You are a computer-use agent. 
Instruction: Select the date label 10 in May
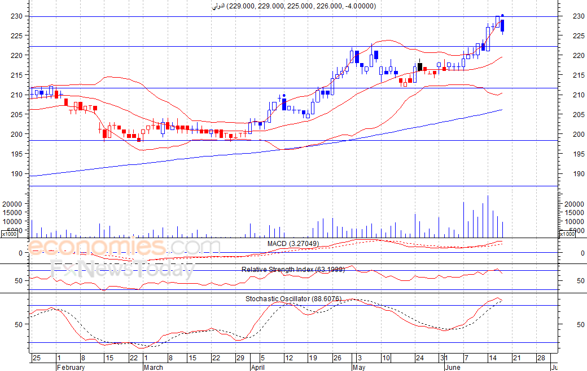click(386, 358)
